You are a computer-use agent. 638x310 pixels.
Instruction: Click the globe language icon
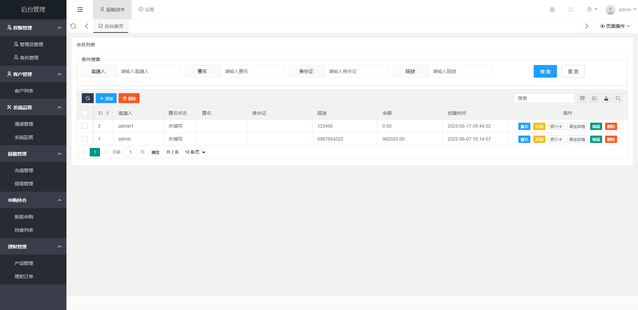[552, 10]
